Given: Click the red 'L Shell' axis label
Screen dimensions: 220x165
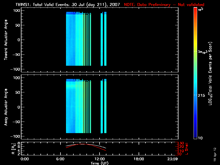Looking at the screenshot, I should click(187, 148).
